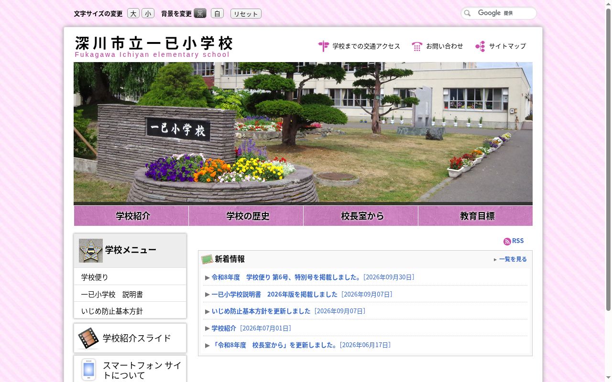Screen dimensions: 612x382
Task: Click 一覧を見る to view all news
Action: click(x=513, y=259)
